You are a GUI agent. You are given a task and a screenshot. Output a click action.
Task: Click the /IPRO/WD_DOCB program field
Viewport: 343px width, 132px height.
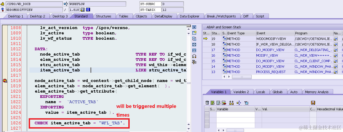[x=34, y=4]
